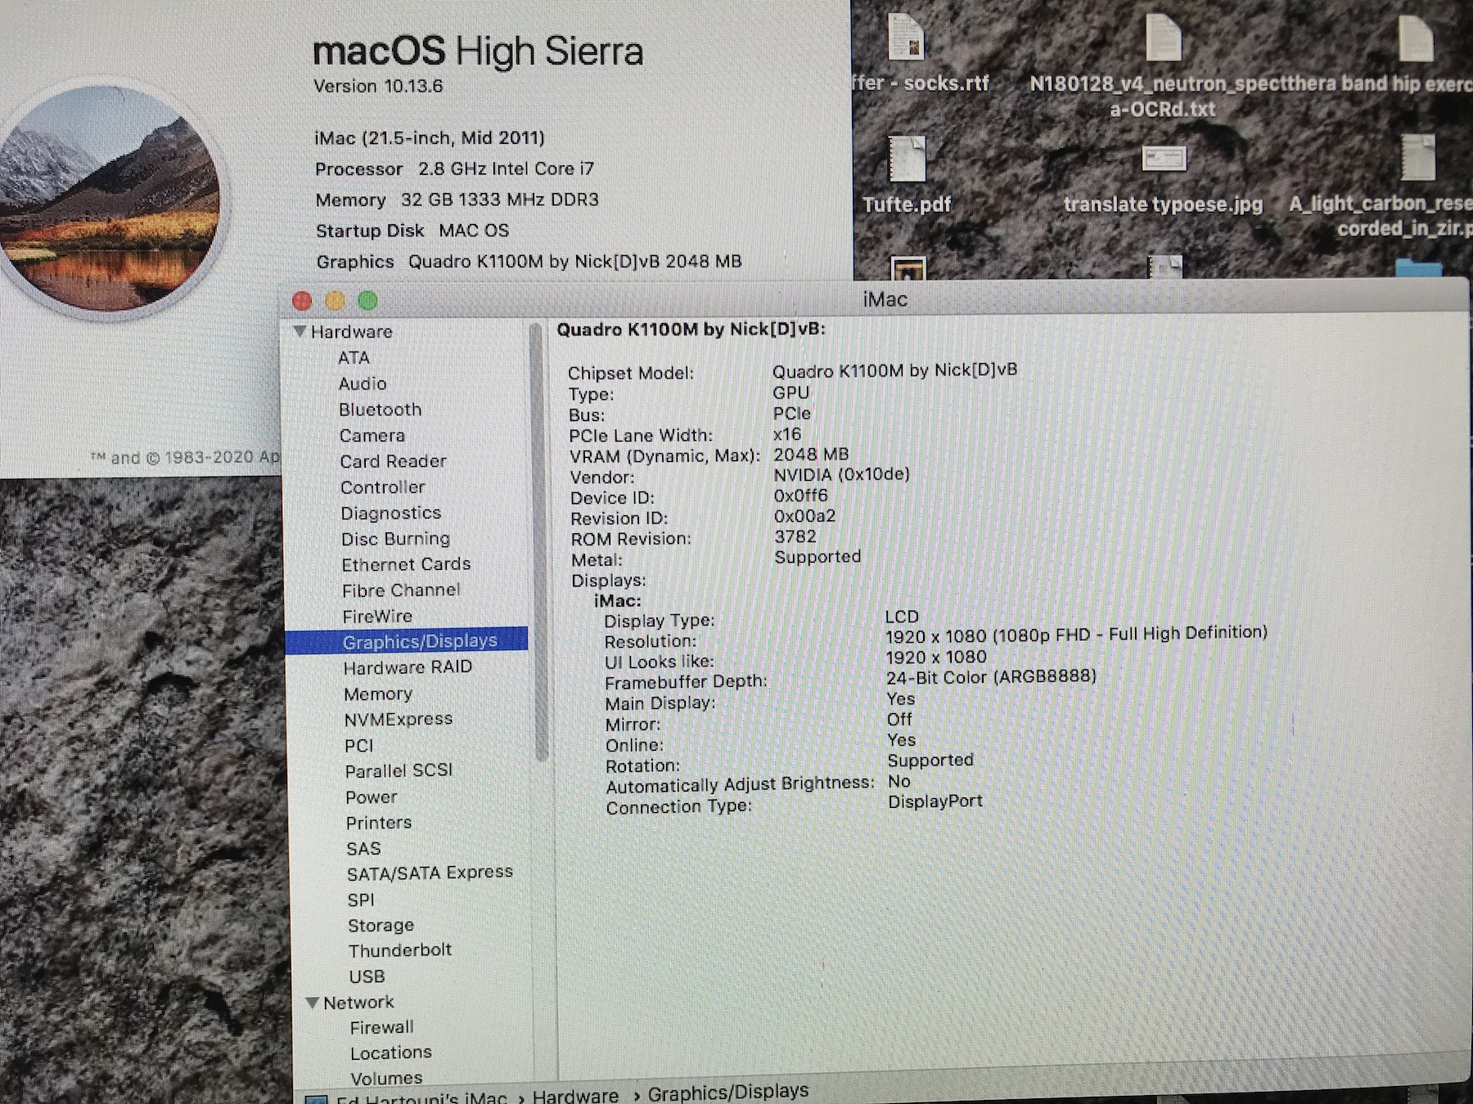Open Locations under the Network section
Screen dimensions: 1473x1104
coord(391,1052)
